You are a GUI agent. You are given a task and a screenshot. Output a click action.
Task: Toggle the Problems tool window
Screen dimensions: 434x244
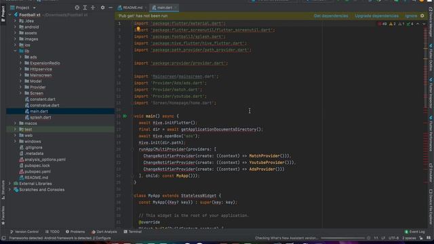point(75,232)
